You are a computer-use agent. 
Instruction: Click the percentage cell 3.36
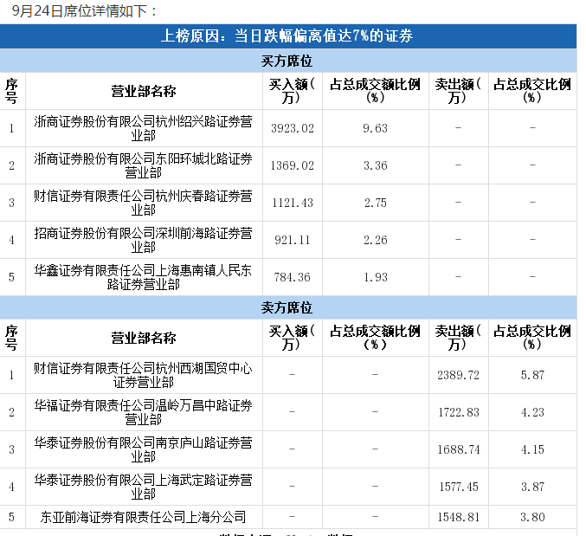point(375,165)
